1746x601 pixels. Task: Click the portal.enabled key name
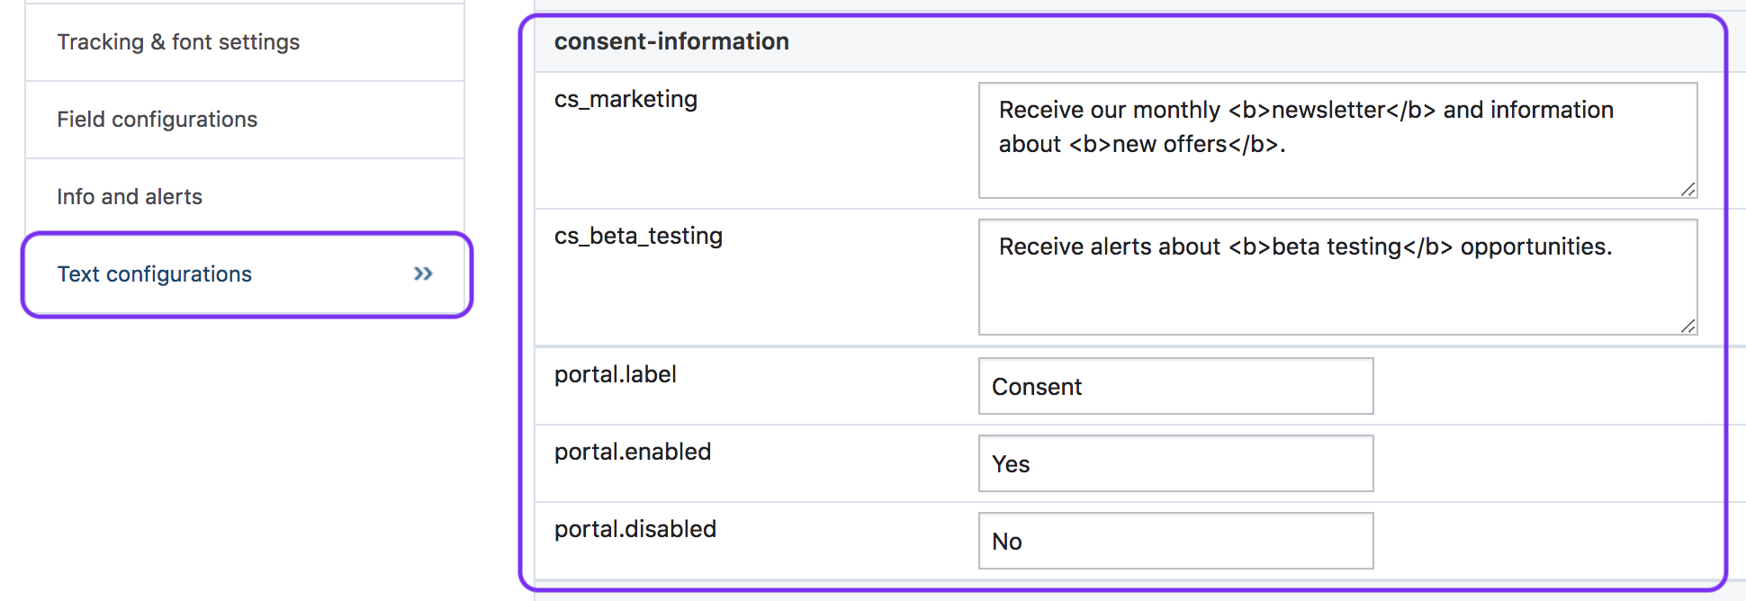click(x=632, y=452)
